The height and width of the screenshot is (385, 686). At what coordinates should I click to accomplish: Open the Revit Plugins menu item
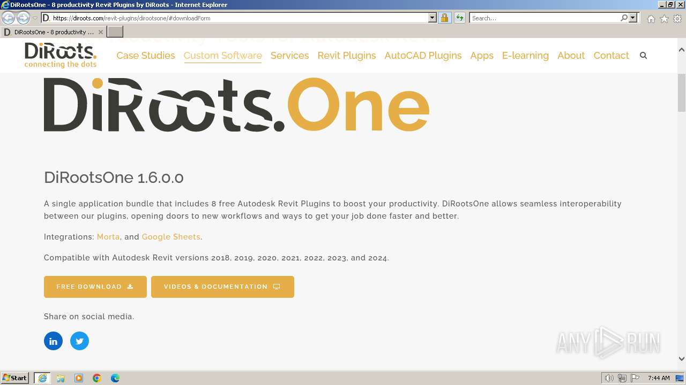coord(347,56)
